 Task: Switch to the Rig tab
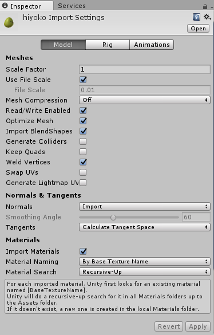108,45
